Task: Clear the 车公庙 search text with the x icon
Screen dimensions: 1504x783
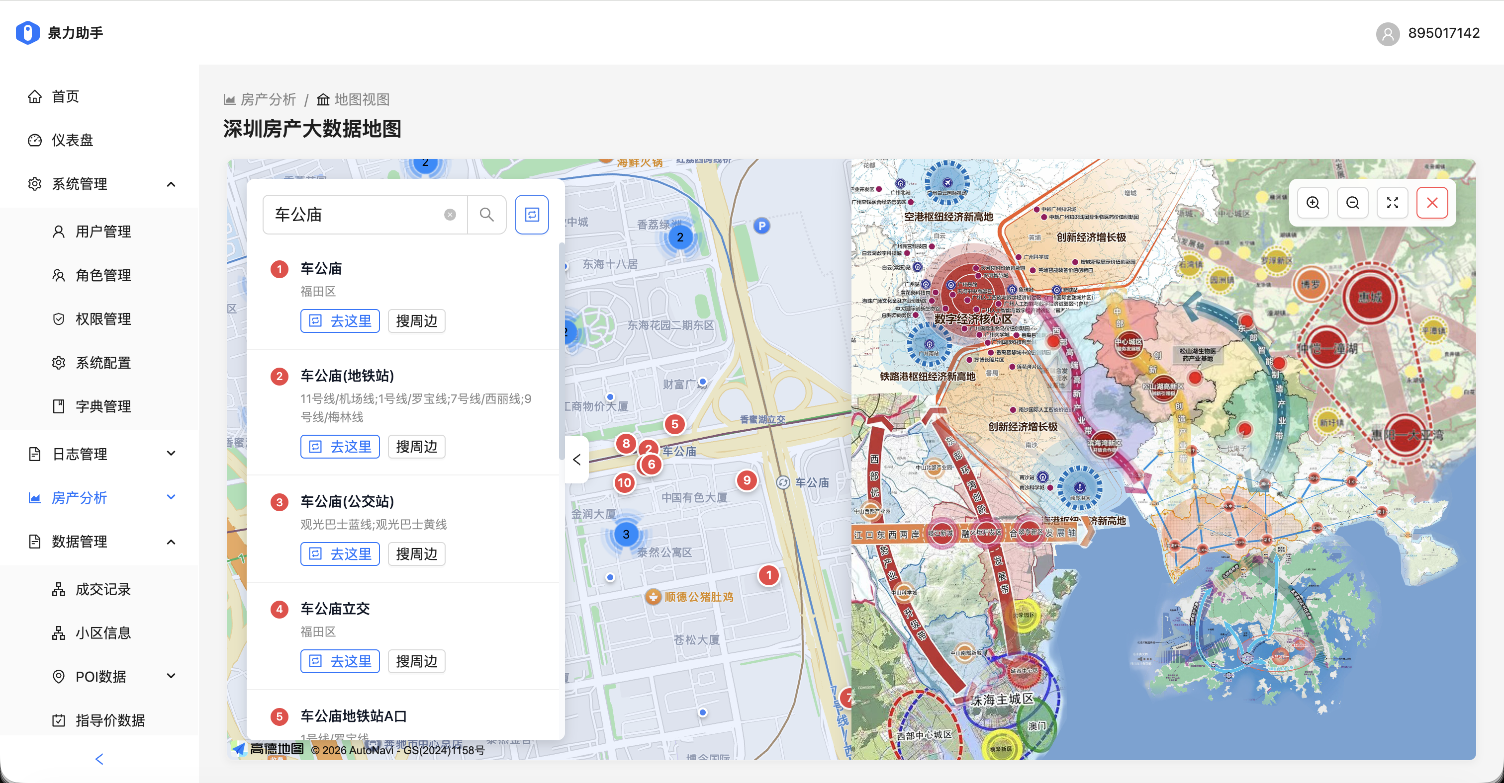Action: [449, 215]
